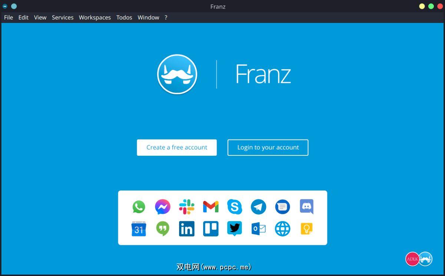Viewport: 445px width, 276px height.
Task: Click the Google Keep lightbulb icon
Action: pyautogui.click(x=307, y=229)
